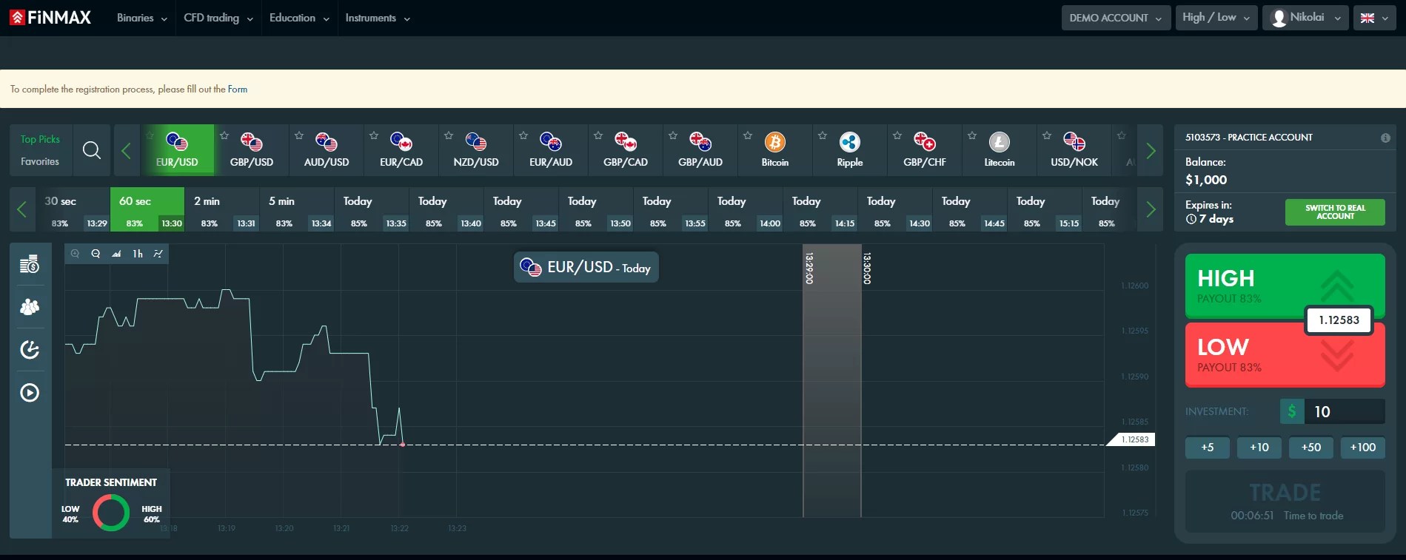Select the Ripple asset
1406x560 pixels.
(x=850, y=150)
